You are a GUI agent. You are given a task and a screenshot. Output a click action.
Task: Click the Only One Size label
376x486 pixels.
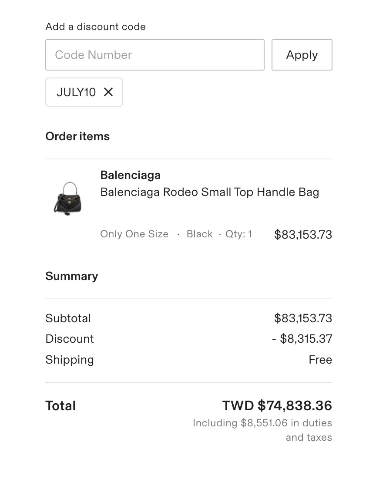[134, 234]
